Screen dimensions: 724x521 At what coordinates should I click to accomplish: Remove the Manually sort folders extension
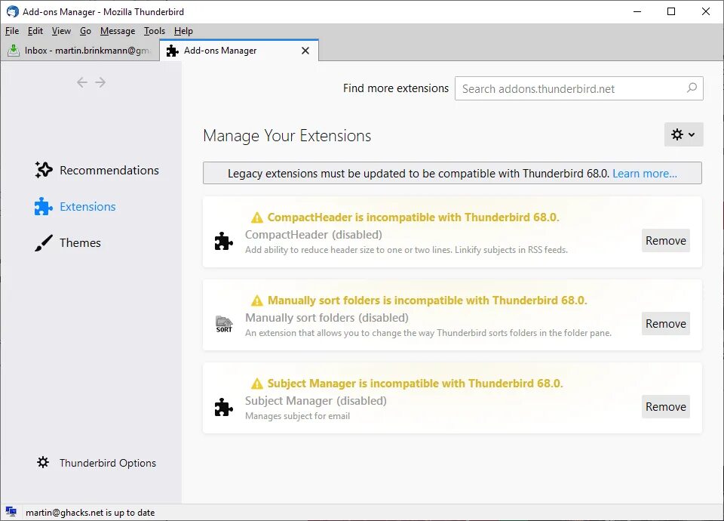(x=665, y=324)
